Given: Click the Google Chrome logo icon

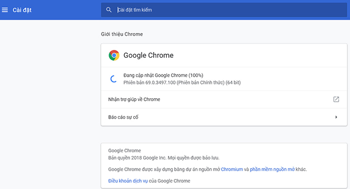Looking at the screenshot, I should [x=114, y=55].
